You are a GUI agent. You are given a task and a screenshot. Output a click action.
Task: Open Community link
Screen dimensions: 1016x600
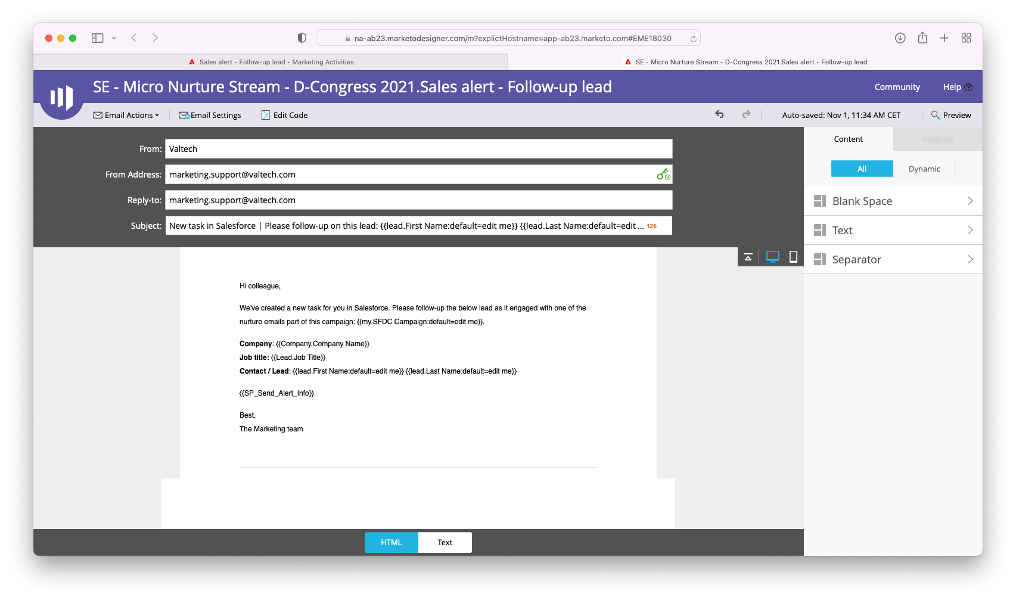[x=897, y=87]
